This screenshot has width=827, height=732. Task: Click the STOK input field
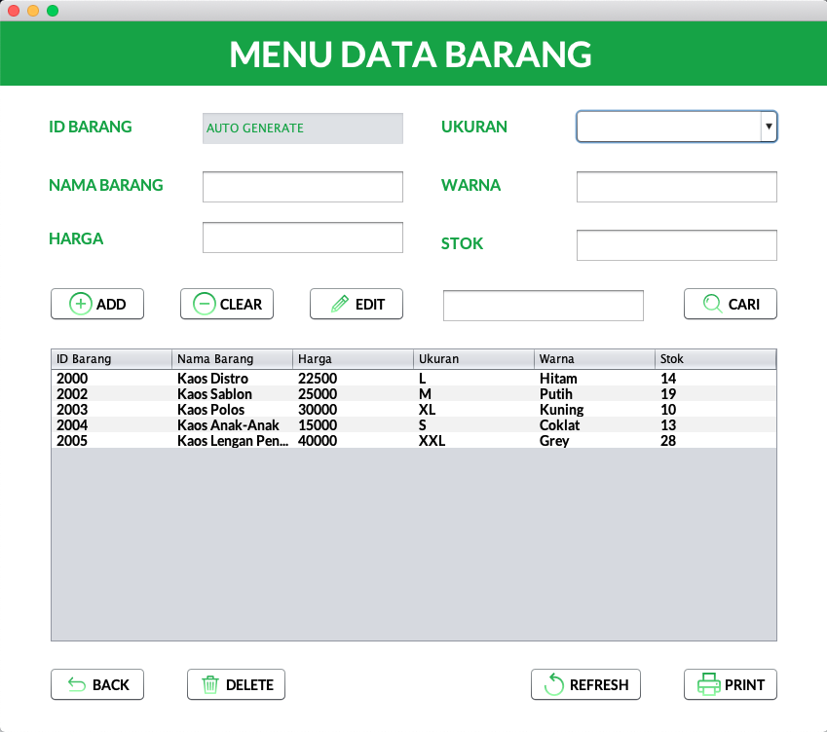point(676,244)
